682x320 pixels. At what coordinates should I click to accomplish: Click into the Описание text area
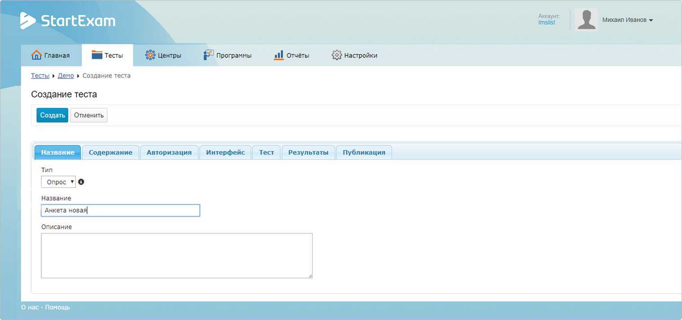coord(176,255)
